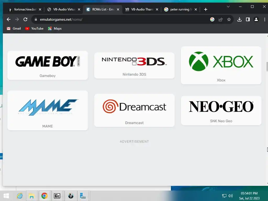This screenshot has height=201, width=268.
Task: Open the Game Boy ROMs card
Action: (x=48, y=65)
